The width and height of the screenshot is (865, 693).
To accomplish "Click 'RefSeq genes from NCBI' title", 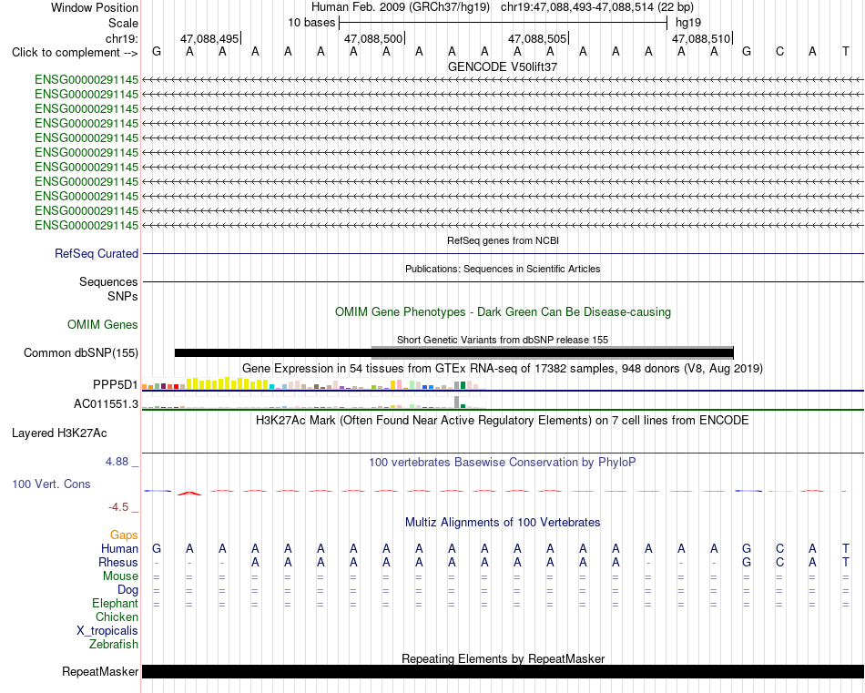I will [503, 240].
